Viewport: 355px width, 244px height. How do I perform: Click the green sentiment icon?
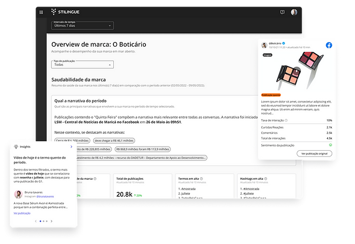(331, 145)
